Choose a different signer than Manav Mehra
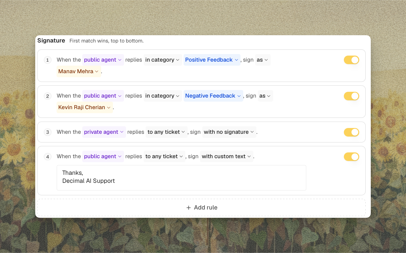Viewport: 406px width, 253px height. (x=78, y=71)
